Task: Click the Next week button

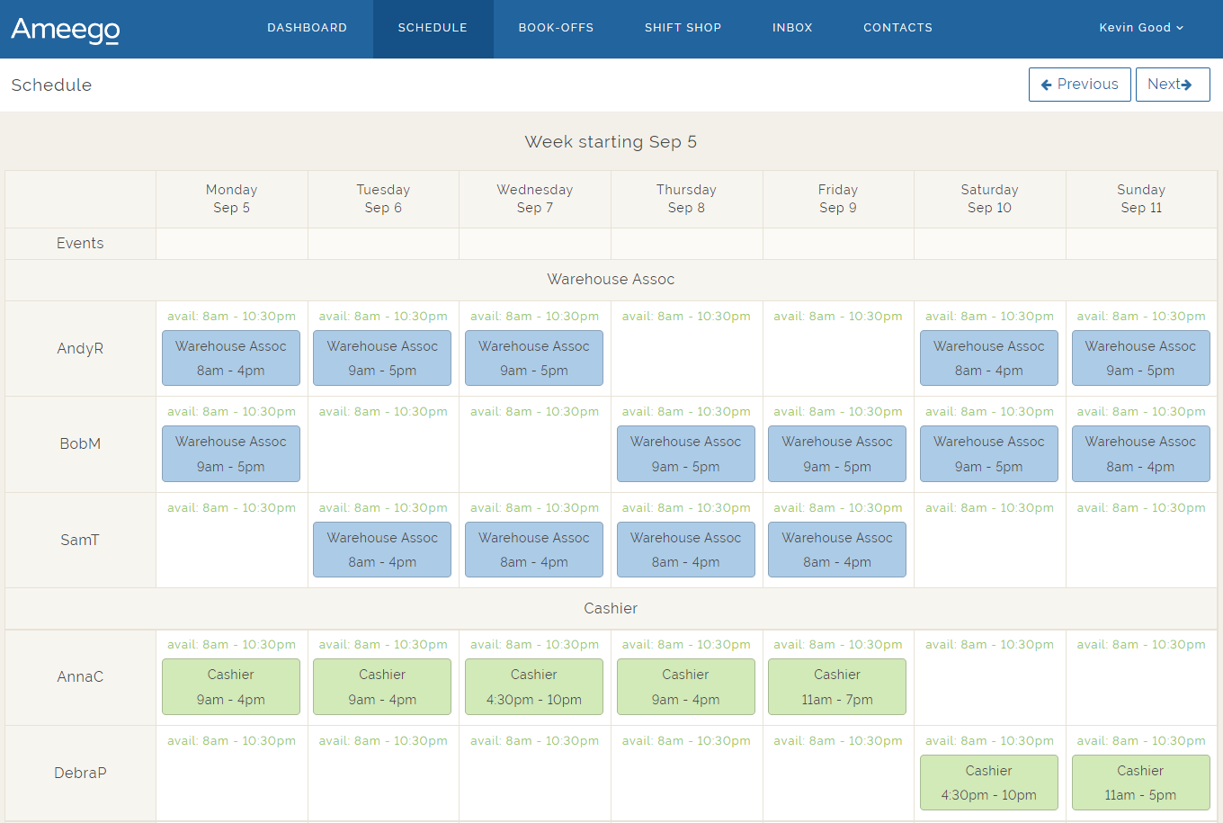Action: 1173,84
